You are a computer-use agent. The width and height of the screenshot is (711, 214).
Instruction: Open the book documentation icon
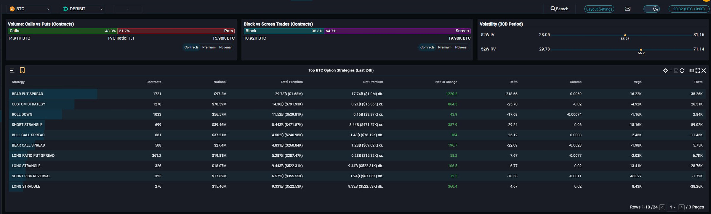[x=692, y=70]
